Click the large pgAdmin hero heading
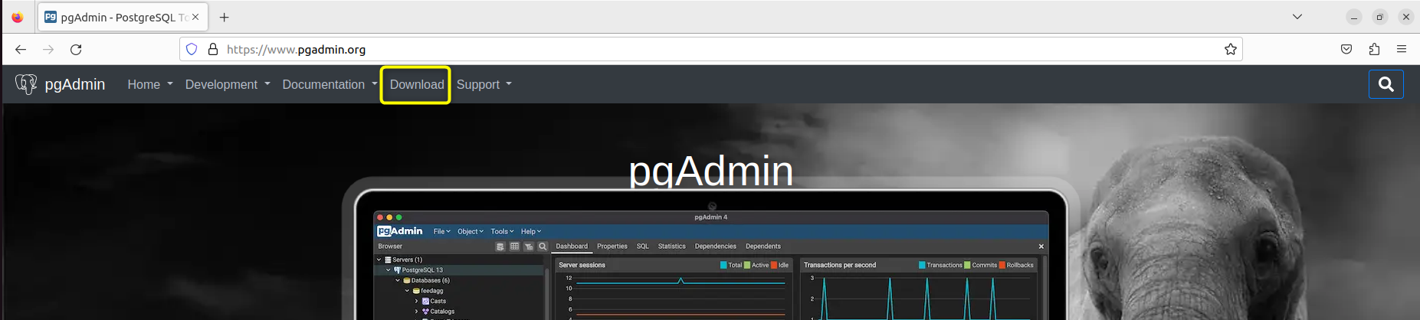Screen dimensions: 1420x320 click(x=710, y=171)
